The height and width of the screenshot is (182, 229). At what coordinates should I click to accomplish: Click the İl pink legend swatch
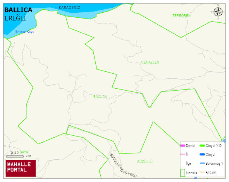tap(183, 154)
